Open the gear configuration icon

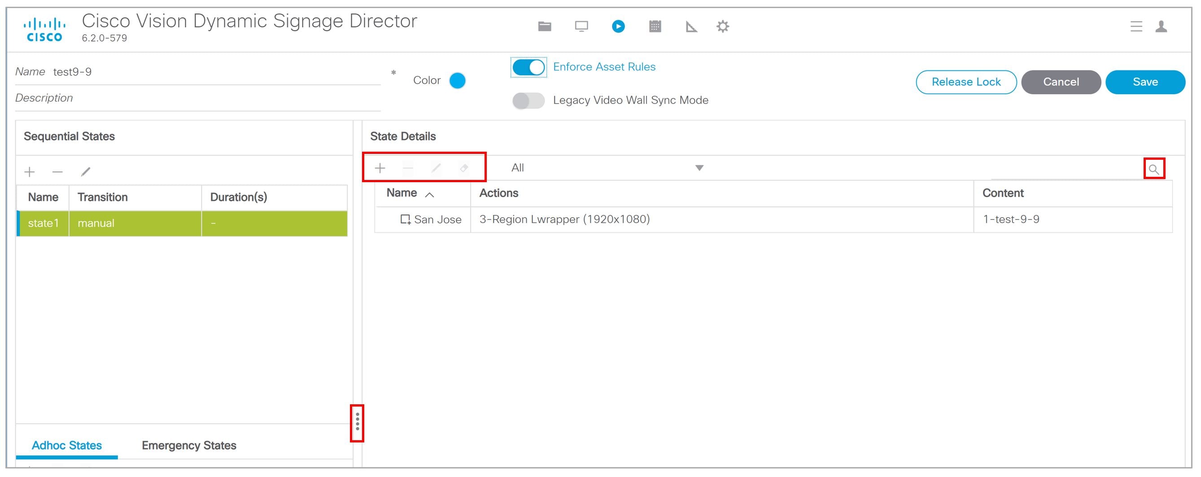point(723,26)
